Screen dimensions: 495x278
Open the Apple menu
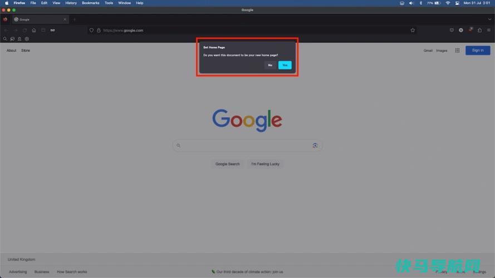click(x=7, y=3)
